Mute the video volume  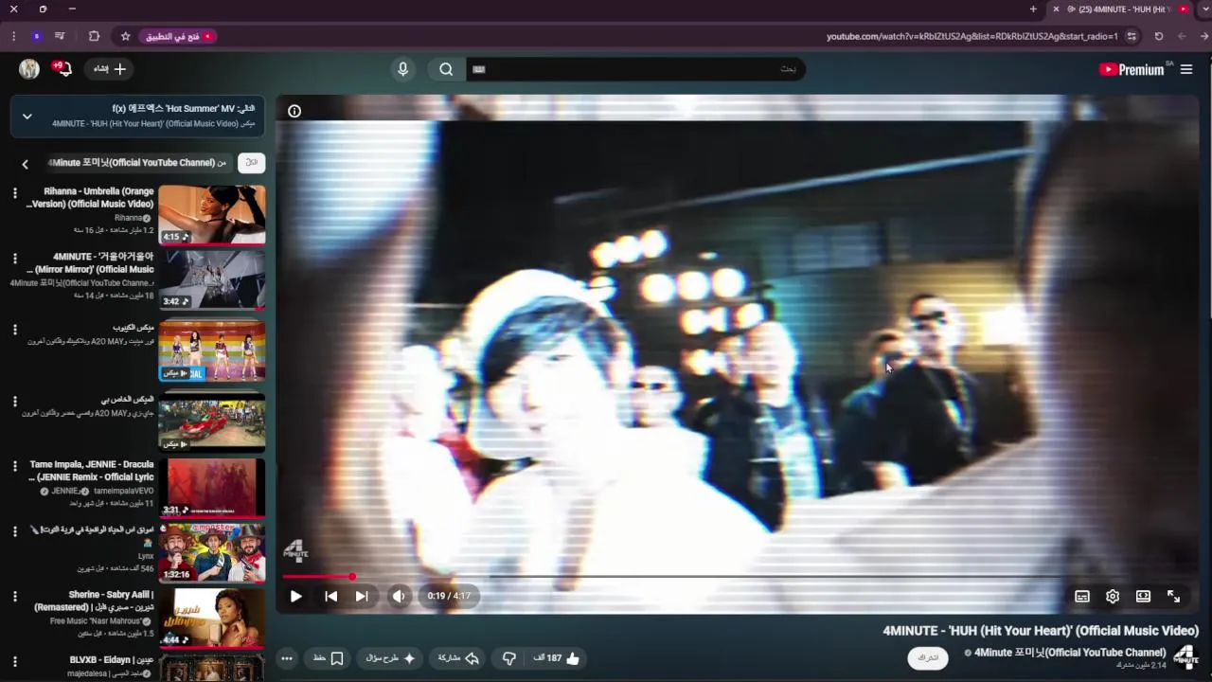pos(399,596)
